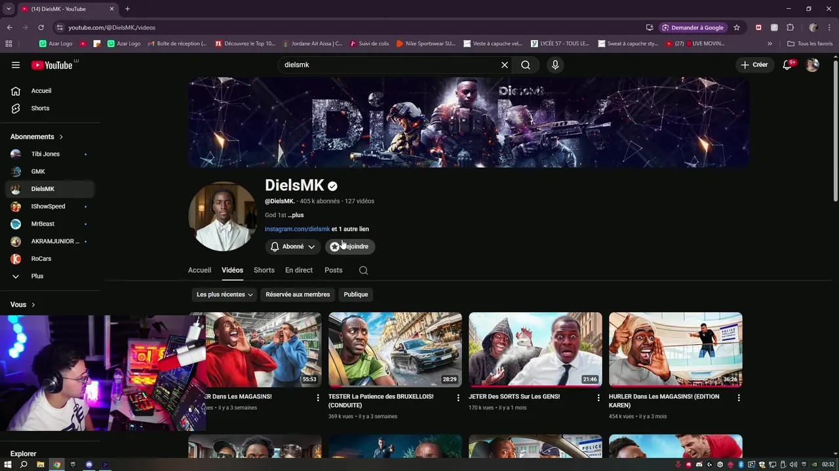Open Tous les favoris folder
Screen dimensions: 839x471
click(x=810, y=43)
